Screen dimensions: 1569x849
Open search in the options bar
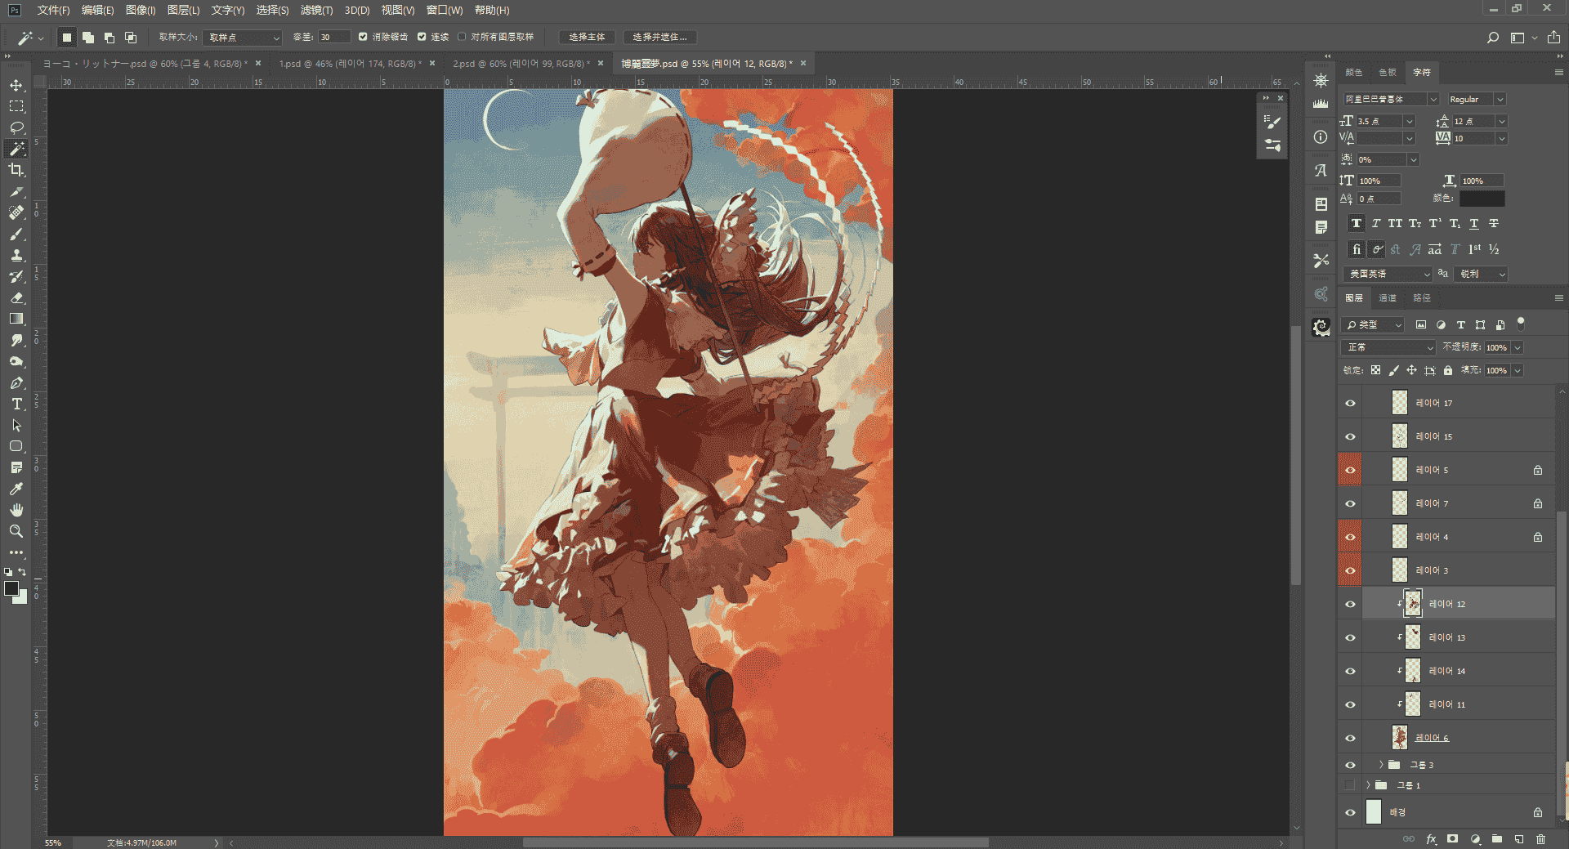point(1492,38)
